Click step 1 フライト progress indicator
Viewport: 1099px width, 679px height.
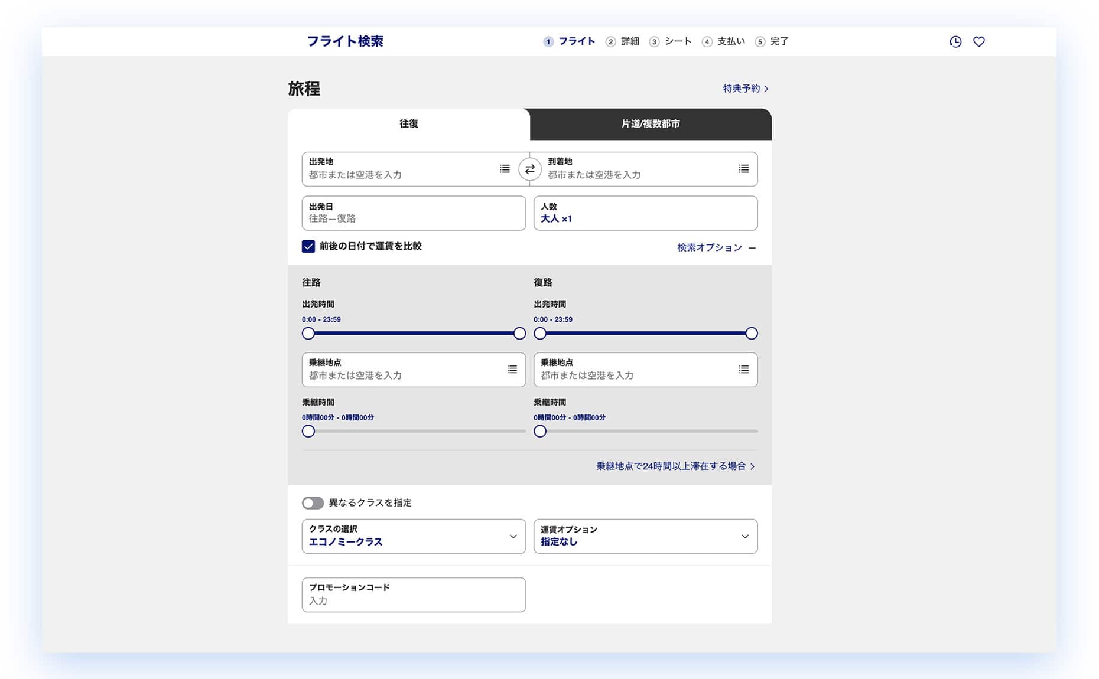click(x=569, y=41)
